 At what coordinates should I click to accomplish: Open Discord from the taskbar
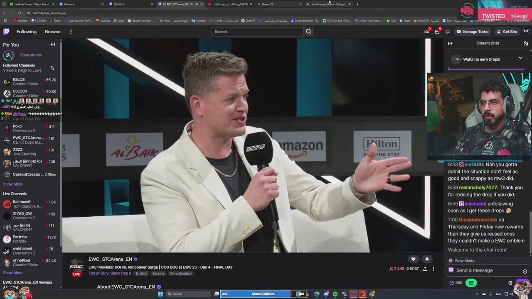point(326,294)
